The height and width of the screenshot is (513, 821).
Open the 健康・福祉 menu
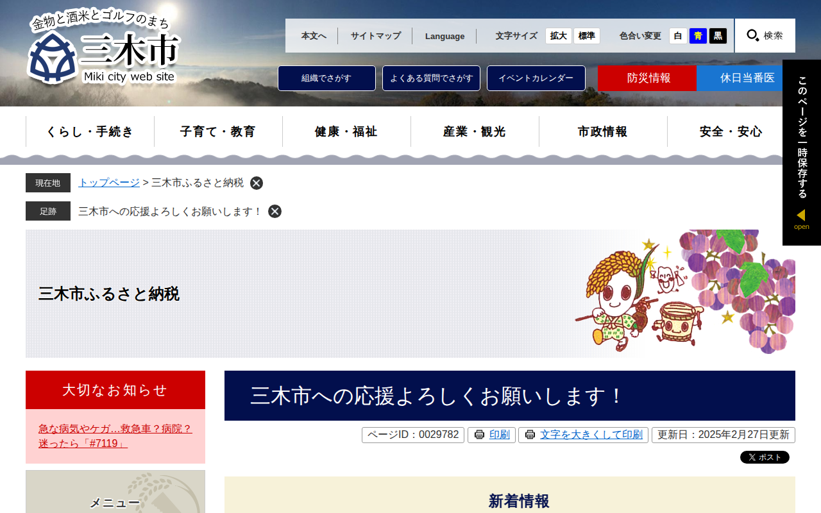click(346, 131)
